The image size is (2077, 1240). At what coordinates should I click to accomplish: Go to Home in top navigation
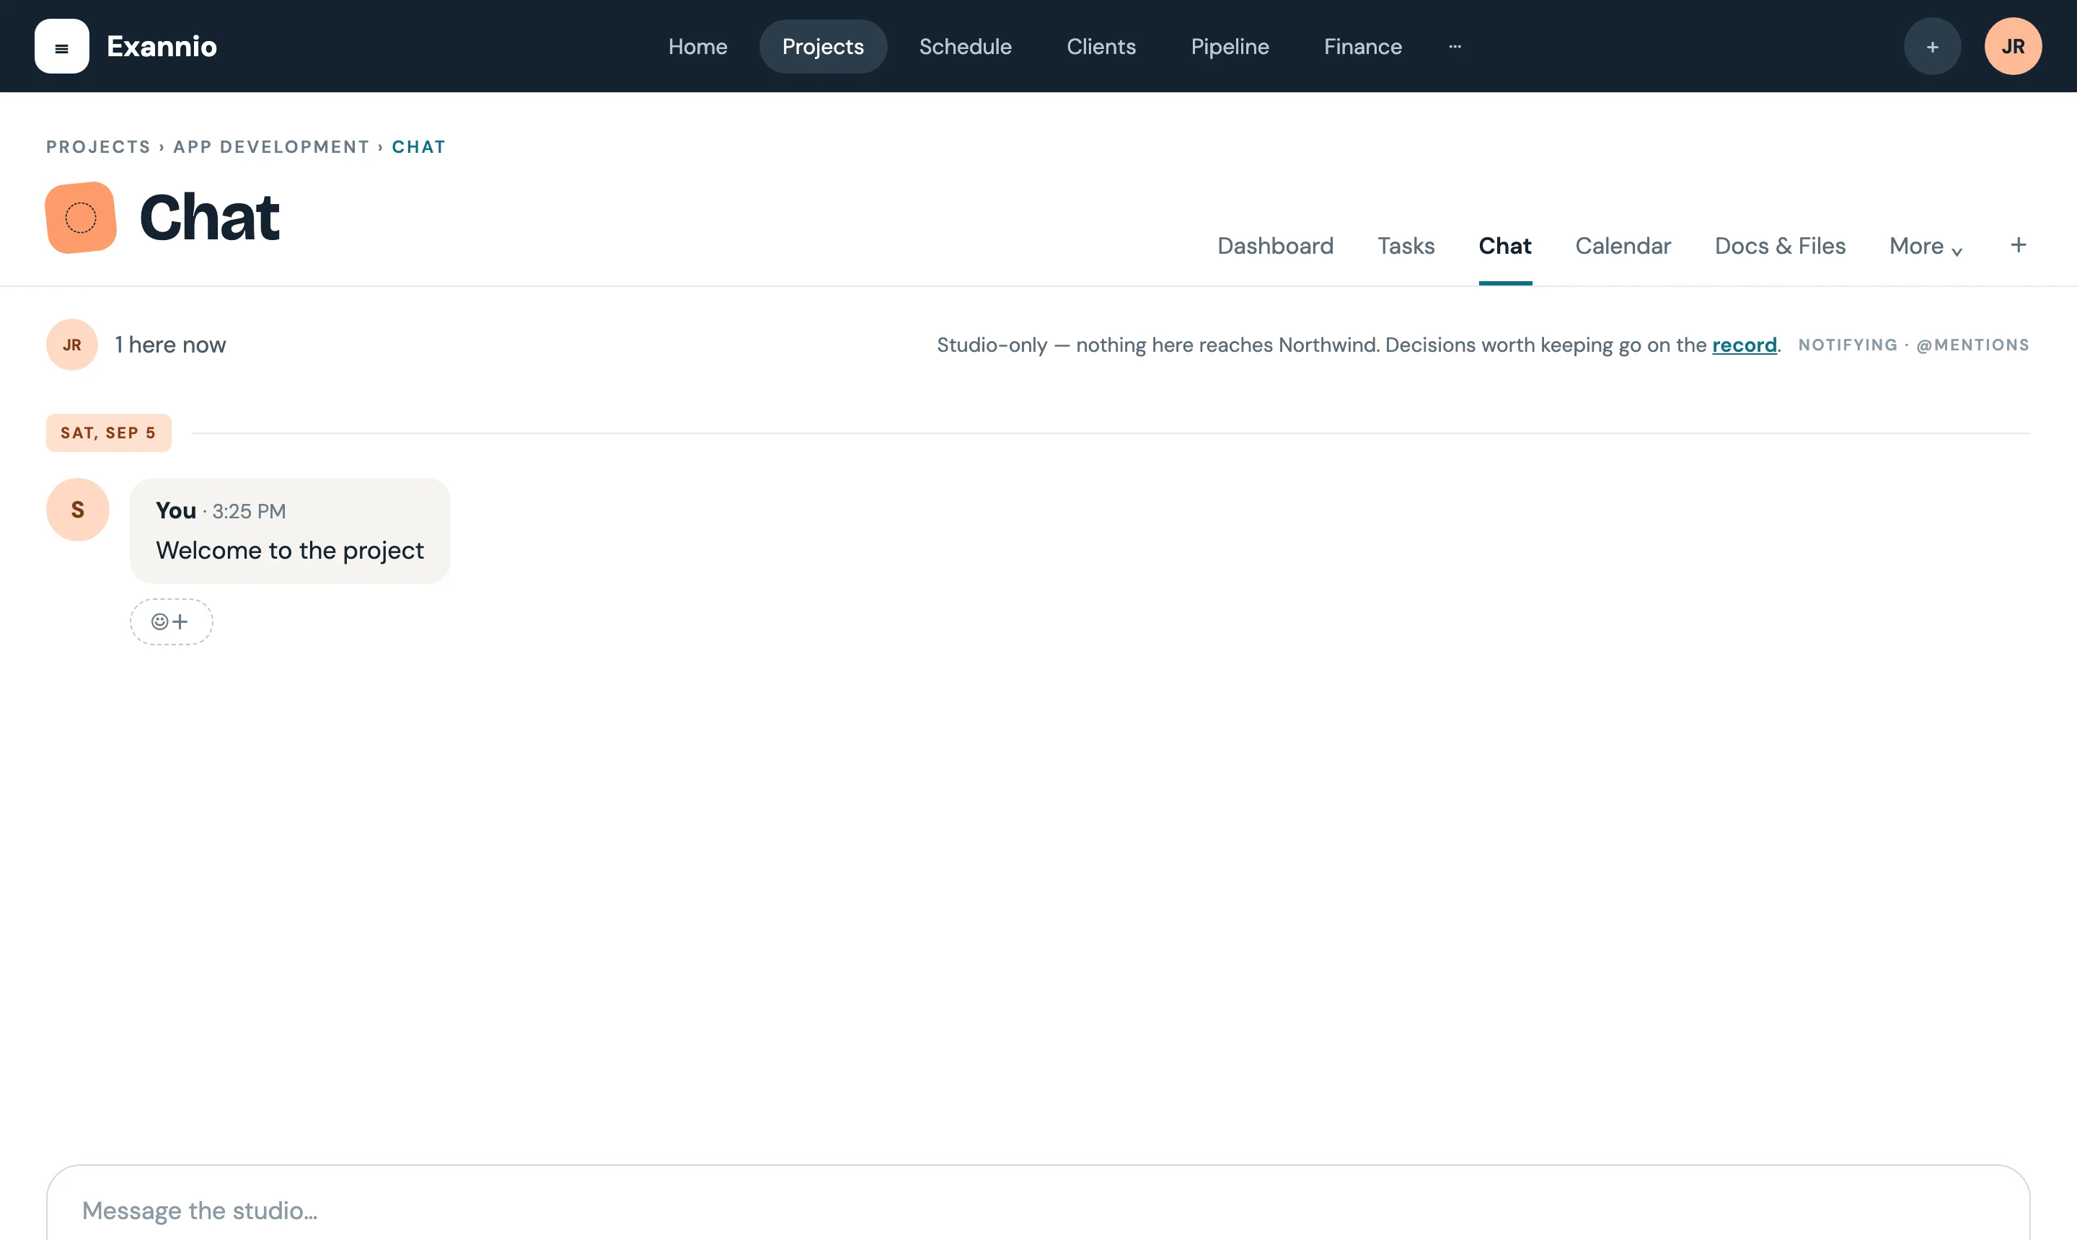click(x=698, y=47)
